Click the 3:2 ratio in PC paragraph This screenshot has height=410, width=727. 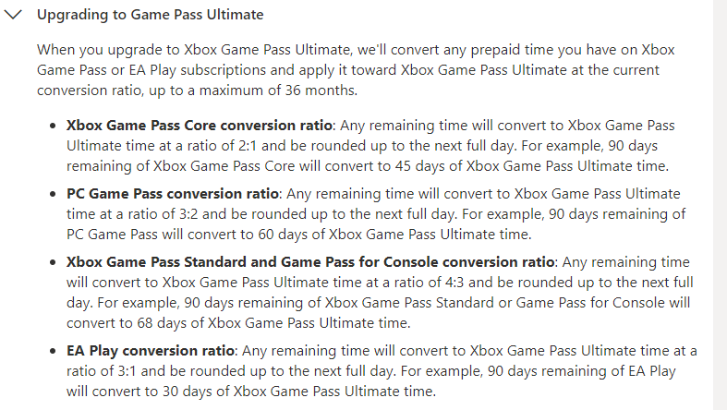188,214
